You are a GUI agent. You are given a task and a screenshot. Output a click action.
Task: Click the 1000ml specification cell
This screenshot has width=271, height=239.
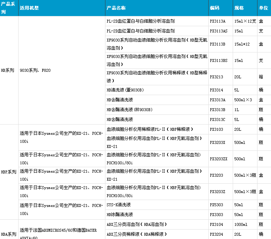[x=241, y=224]
